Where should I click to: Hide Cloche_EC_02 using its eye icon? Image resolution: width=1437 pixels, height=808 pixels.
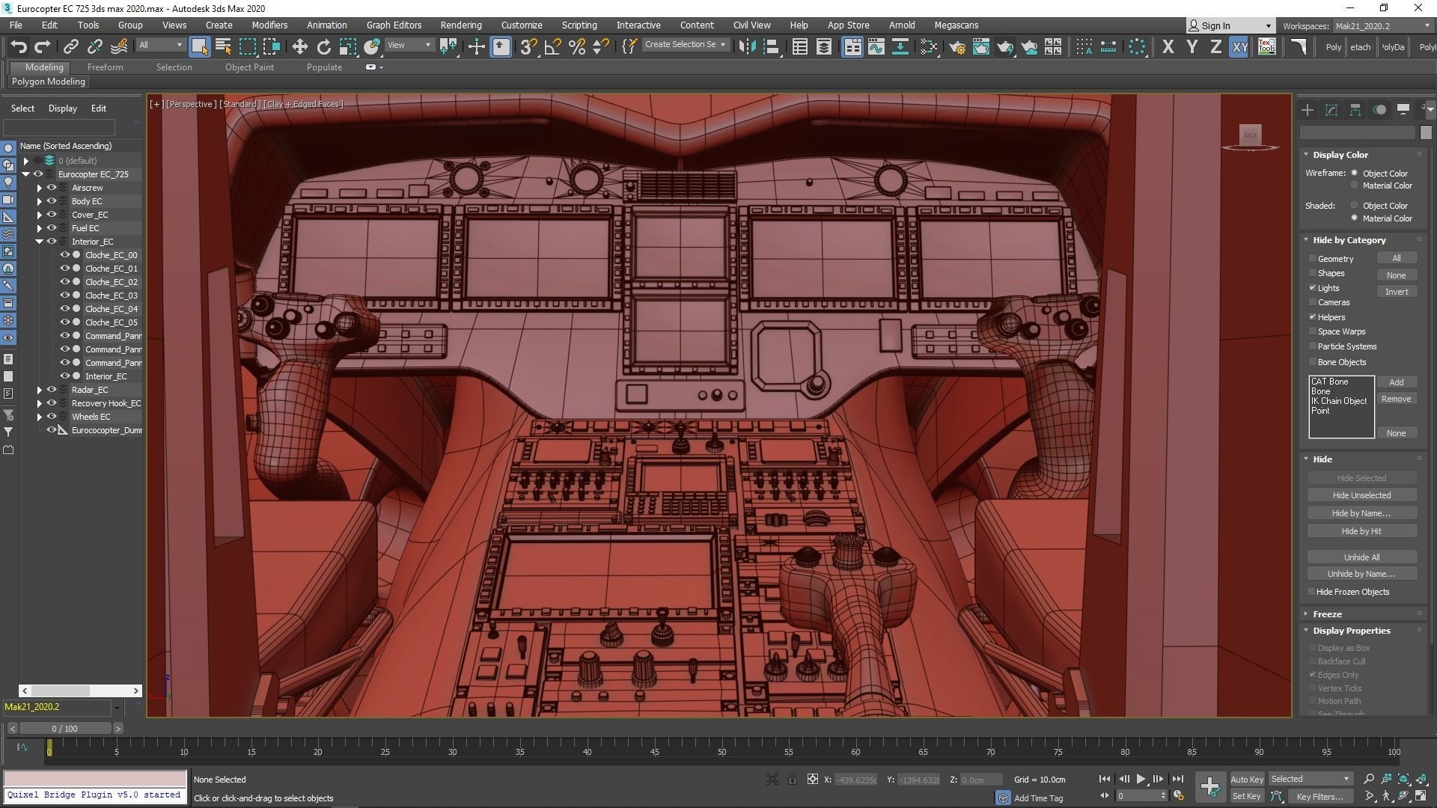click(x=65, y=282)
